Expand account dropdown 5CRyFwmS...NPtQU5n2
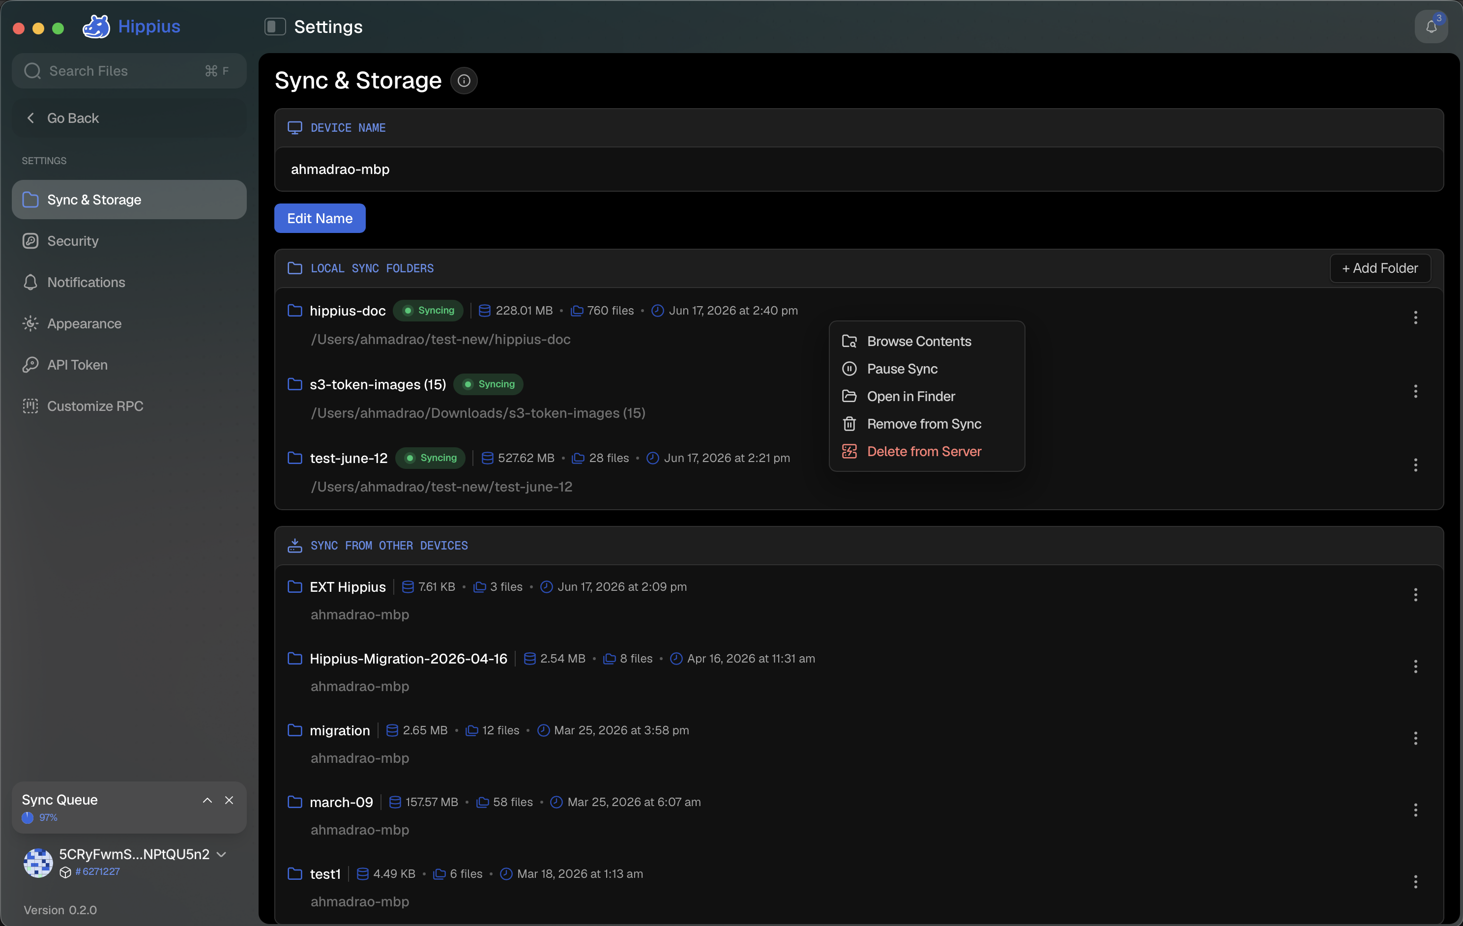This screenshot has width=1463, height=926. click(x=222, y=854)
